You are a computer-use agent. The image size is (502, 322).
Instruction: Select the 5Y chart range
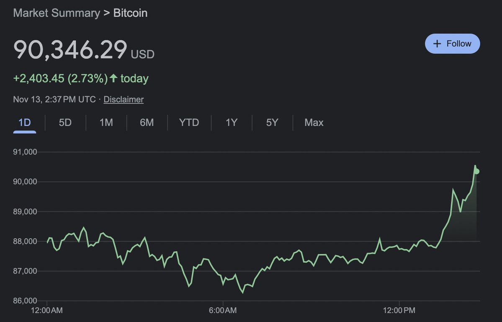pyautogui.click(x=272, y=123)
